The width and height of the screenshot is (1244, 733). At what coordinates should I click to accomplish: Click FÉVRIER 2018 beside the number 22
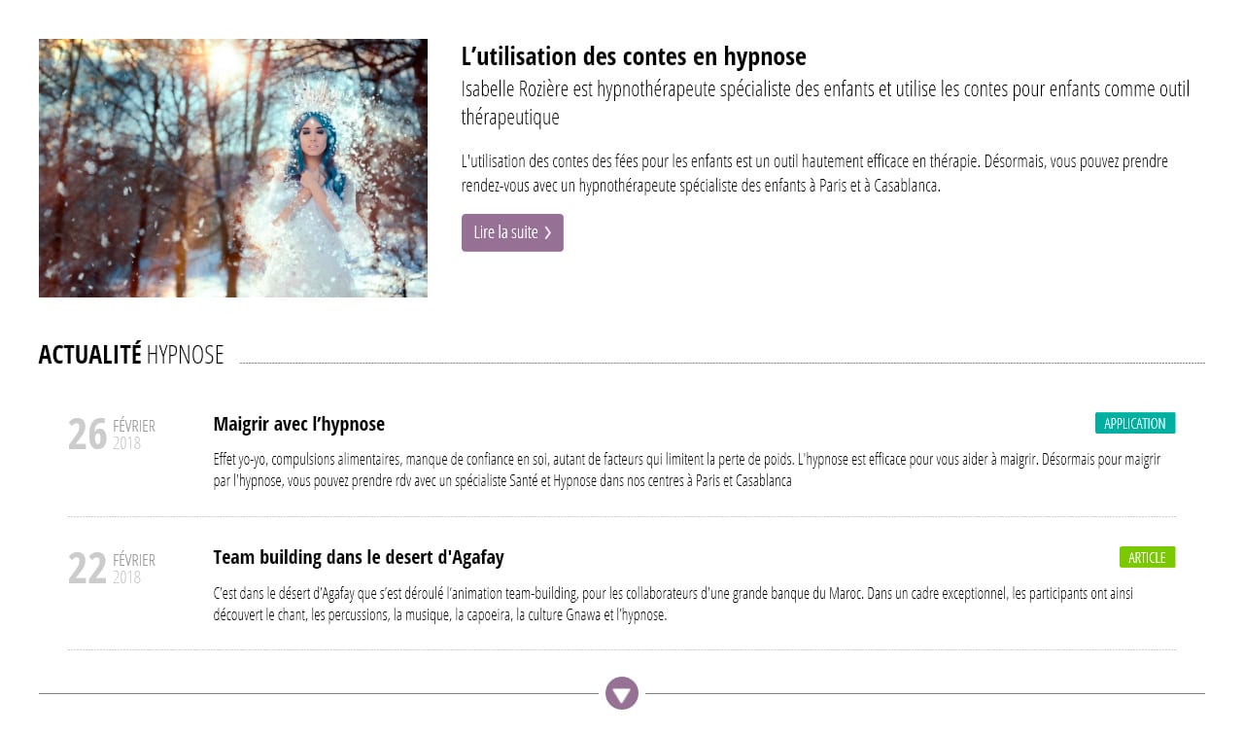pyautogui.click(x=134, y=569)
